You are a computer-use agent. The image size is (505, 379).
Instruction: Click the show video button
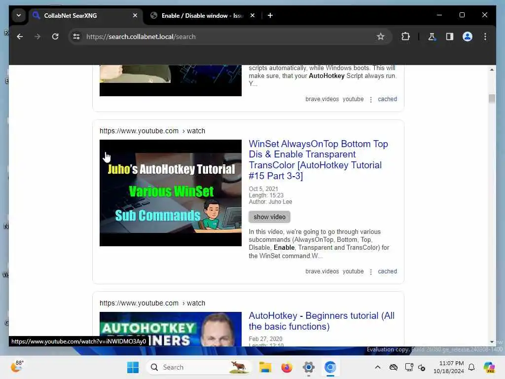(x=269, y=217)
